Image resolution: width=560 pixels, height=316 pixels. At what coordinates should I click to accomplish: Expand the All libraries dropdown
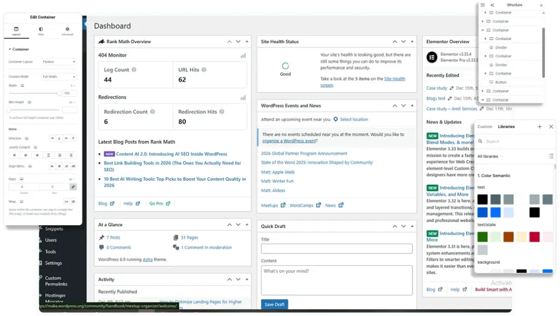489,156
